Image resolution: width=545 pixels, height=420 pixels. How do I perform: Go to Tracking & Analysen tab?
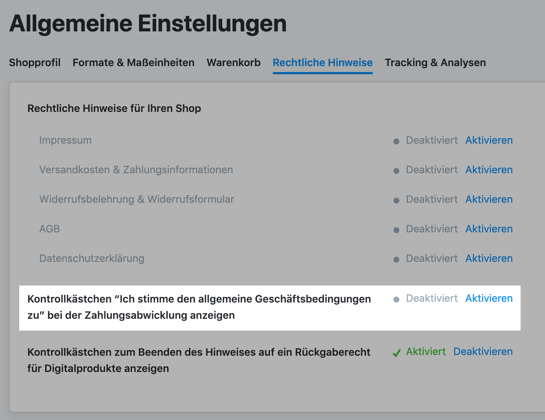click(x=435, y=63)
